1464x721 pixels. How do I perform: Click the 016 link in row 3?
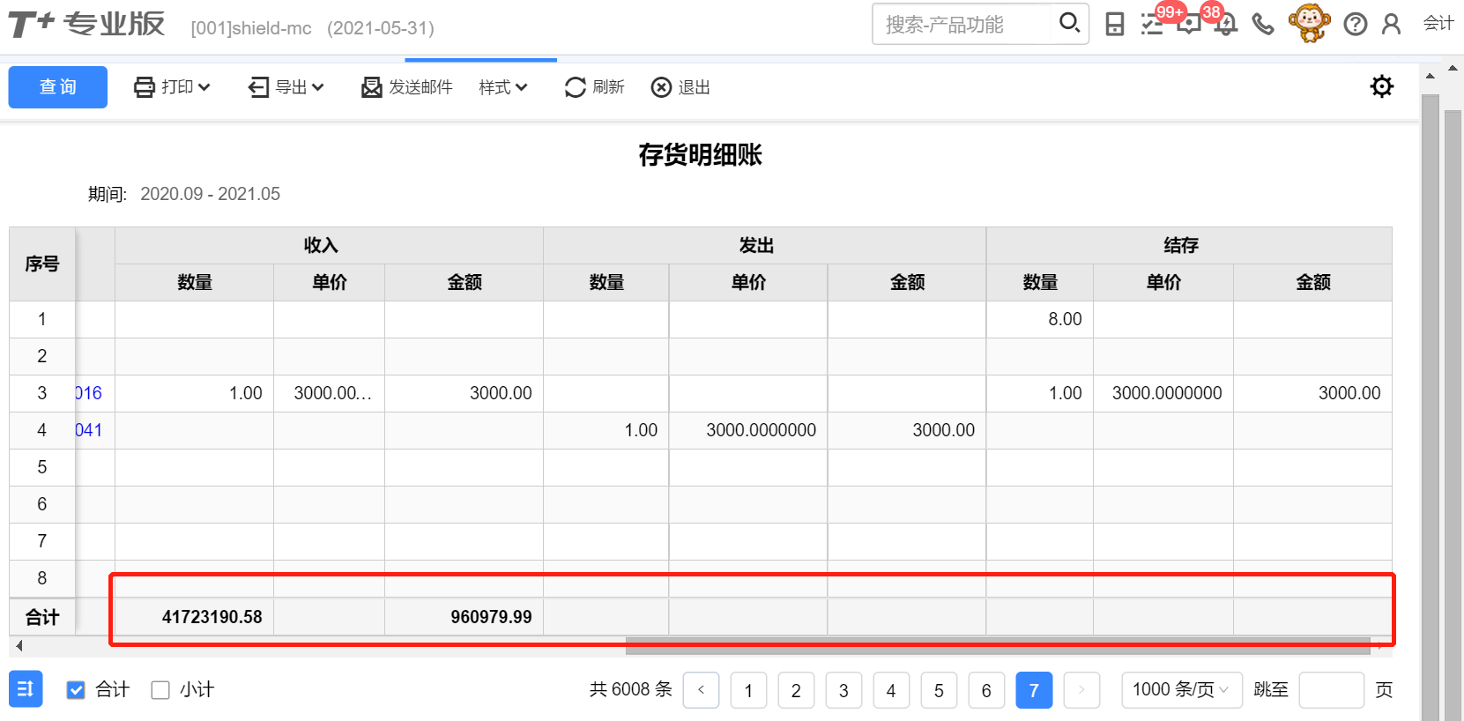(89, 393)
